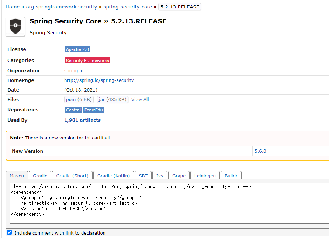Download the pom (6 KB) file
Image resolution: width=329 pixels, height=238 pixels.
pyautogui.click(x=79, y=100)
